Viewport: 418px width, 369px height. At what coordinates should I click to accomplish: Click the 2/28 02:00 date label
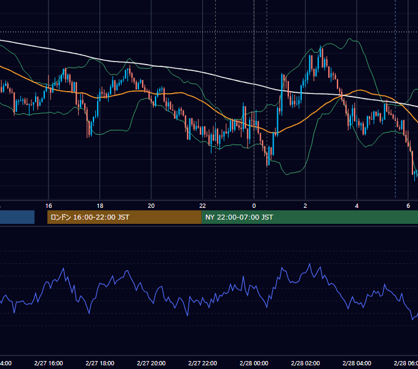(x=306, y=363)
